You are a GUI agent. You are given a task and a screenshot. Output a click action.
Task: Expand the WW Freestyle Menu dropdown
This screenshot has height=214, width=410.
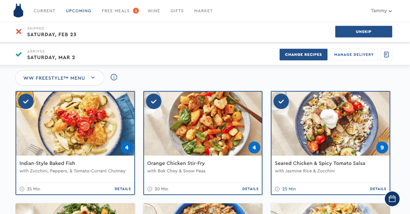coord(59,78)
